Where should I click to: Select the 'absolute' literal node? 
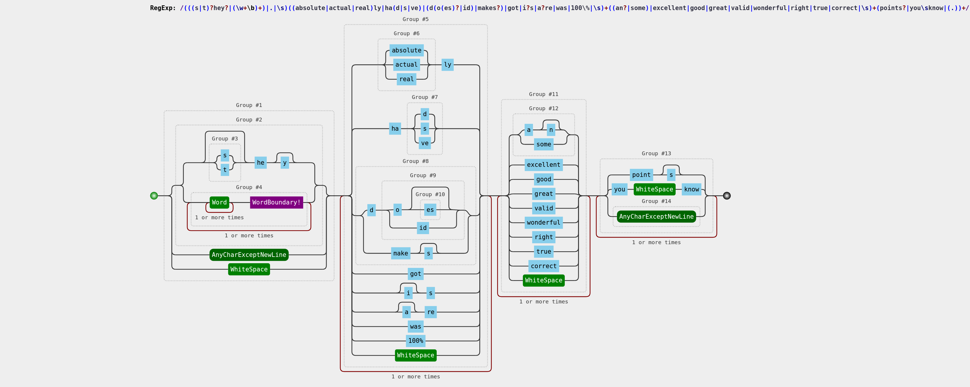click(406, 50)
